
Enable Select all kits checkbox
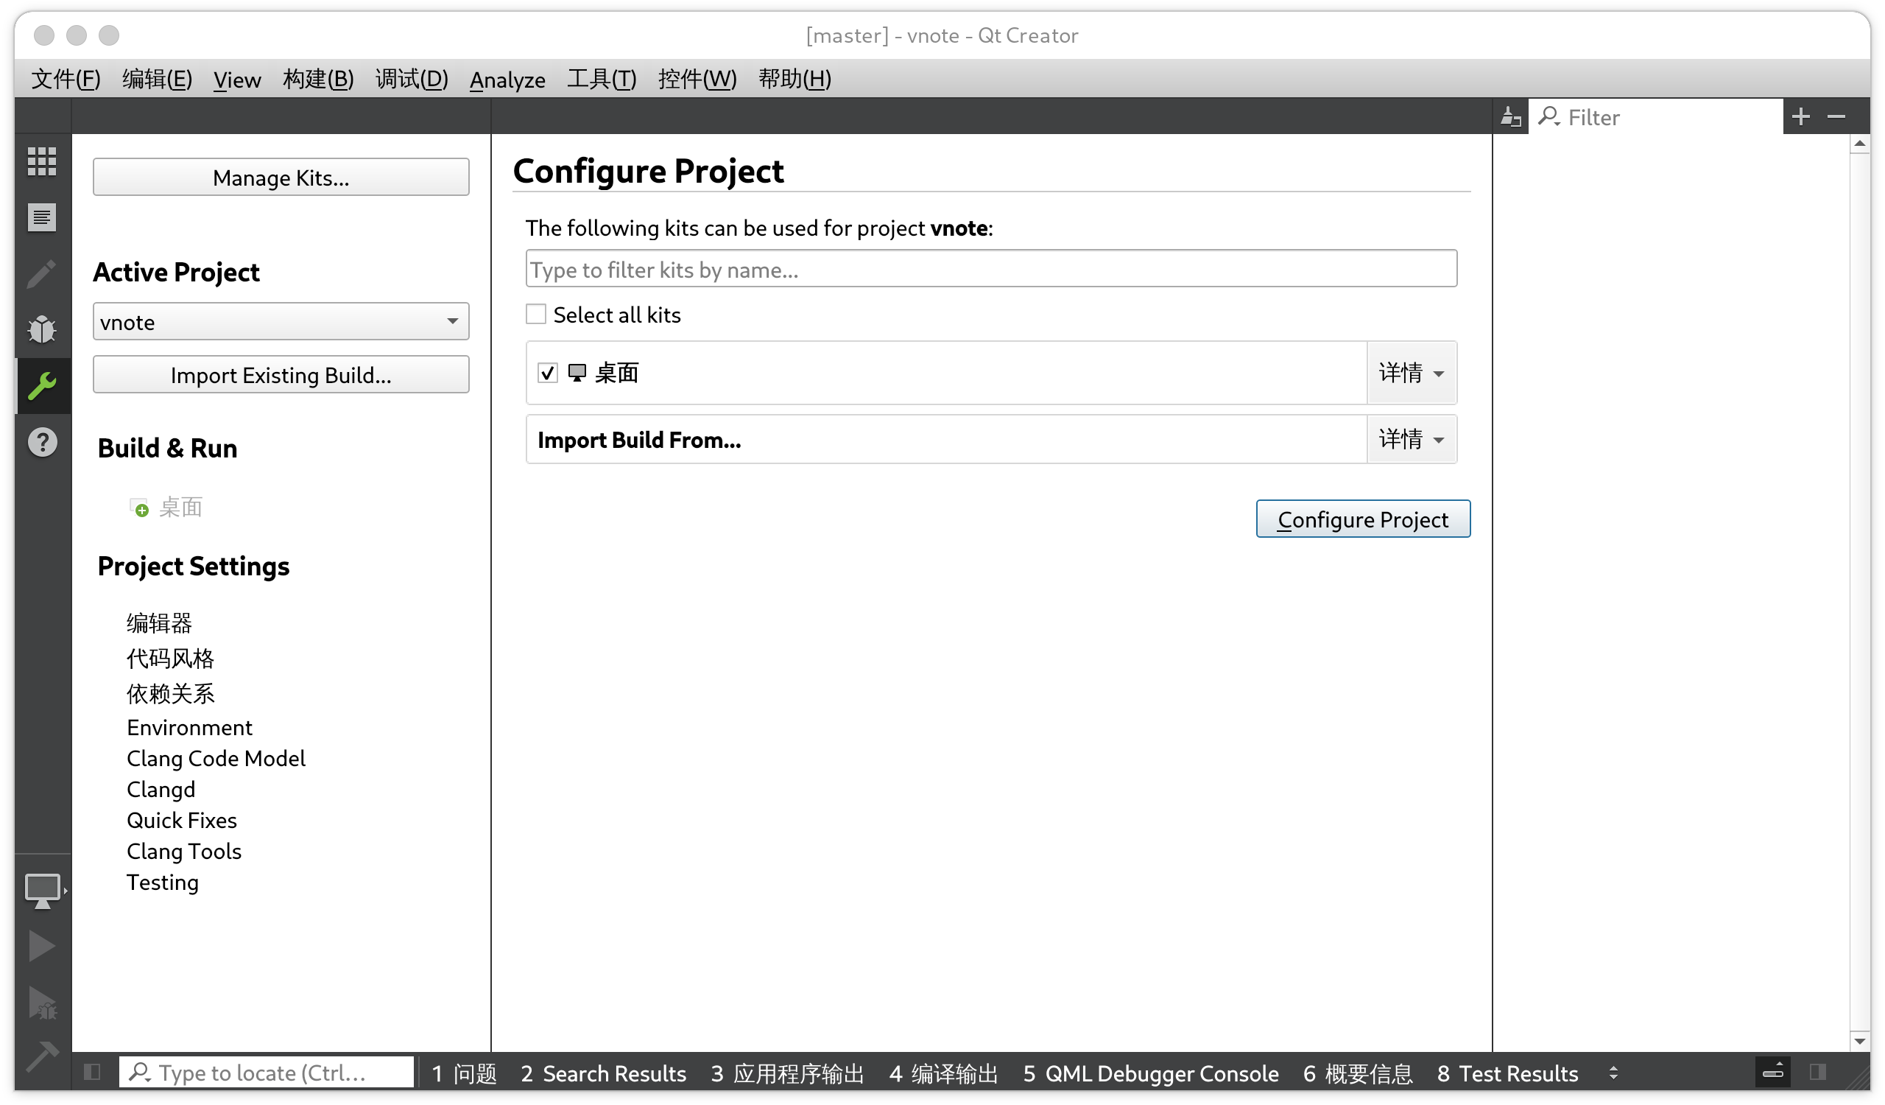click(535, 315)
